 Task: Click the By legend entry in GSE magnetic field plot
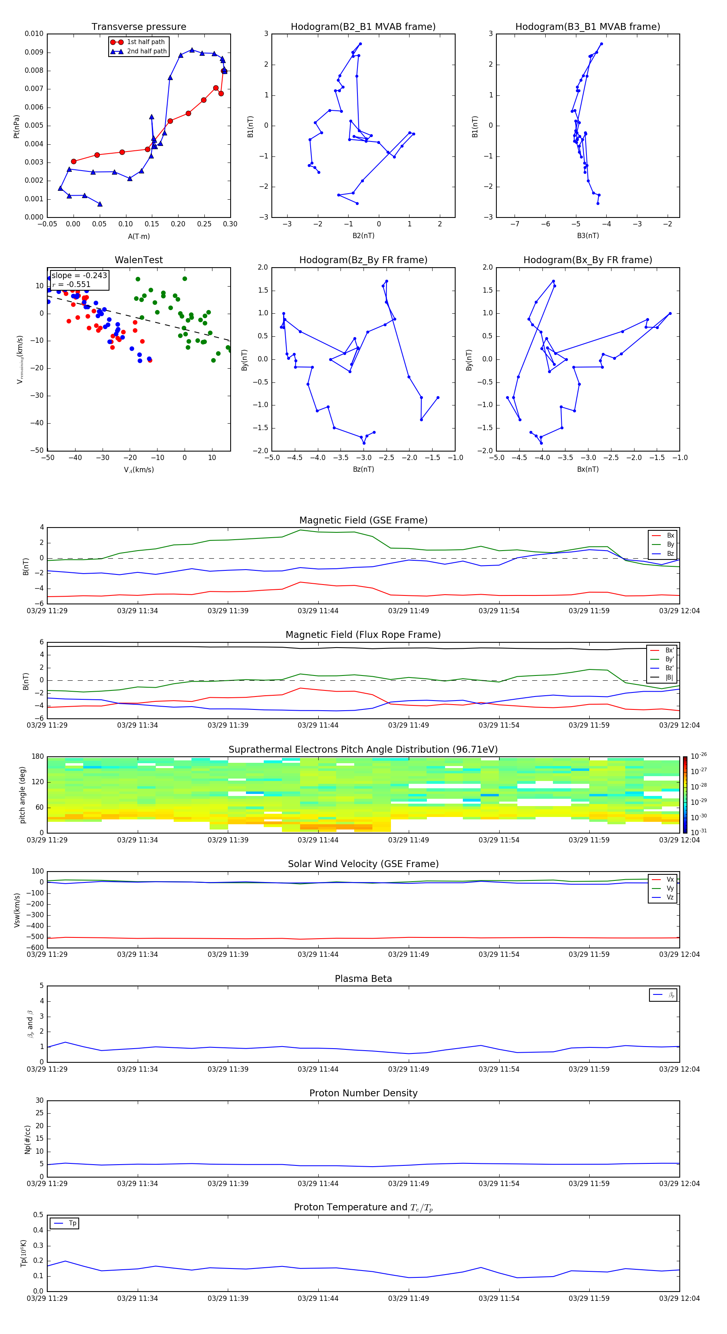pyautogui.click(x=663, y=544)
